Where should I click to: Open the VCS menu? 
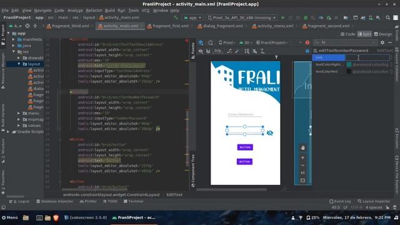click(x=146, y=11)
